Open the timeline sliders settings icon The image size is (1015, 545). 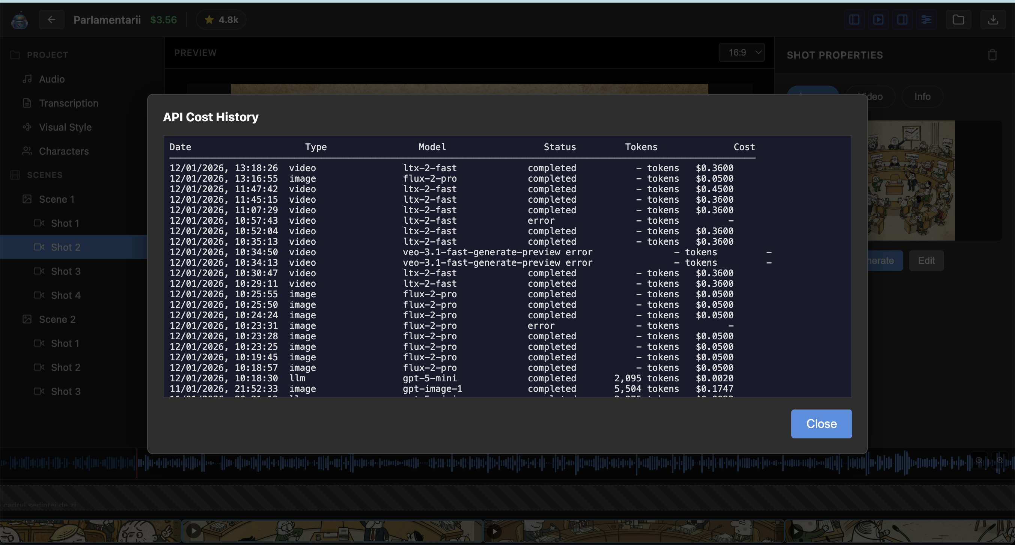click(x=926, y=20)
